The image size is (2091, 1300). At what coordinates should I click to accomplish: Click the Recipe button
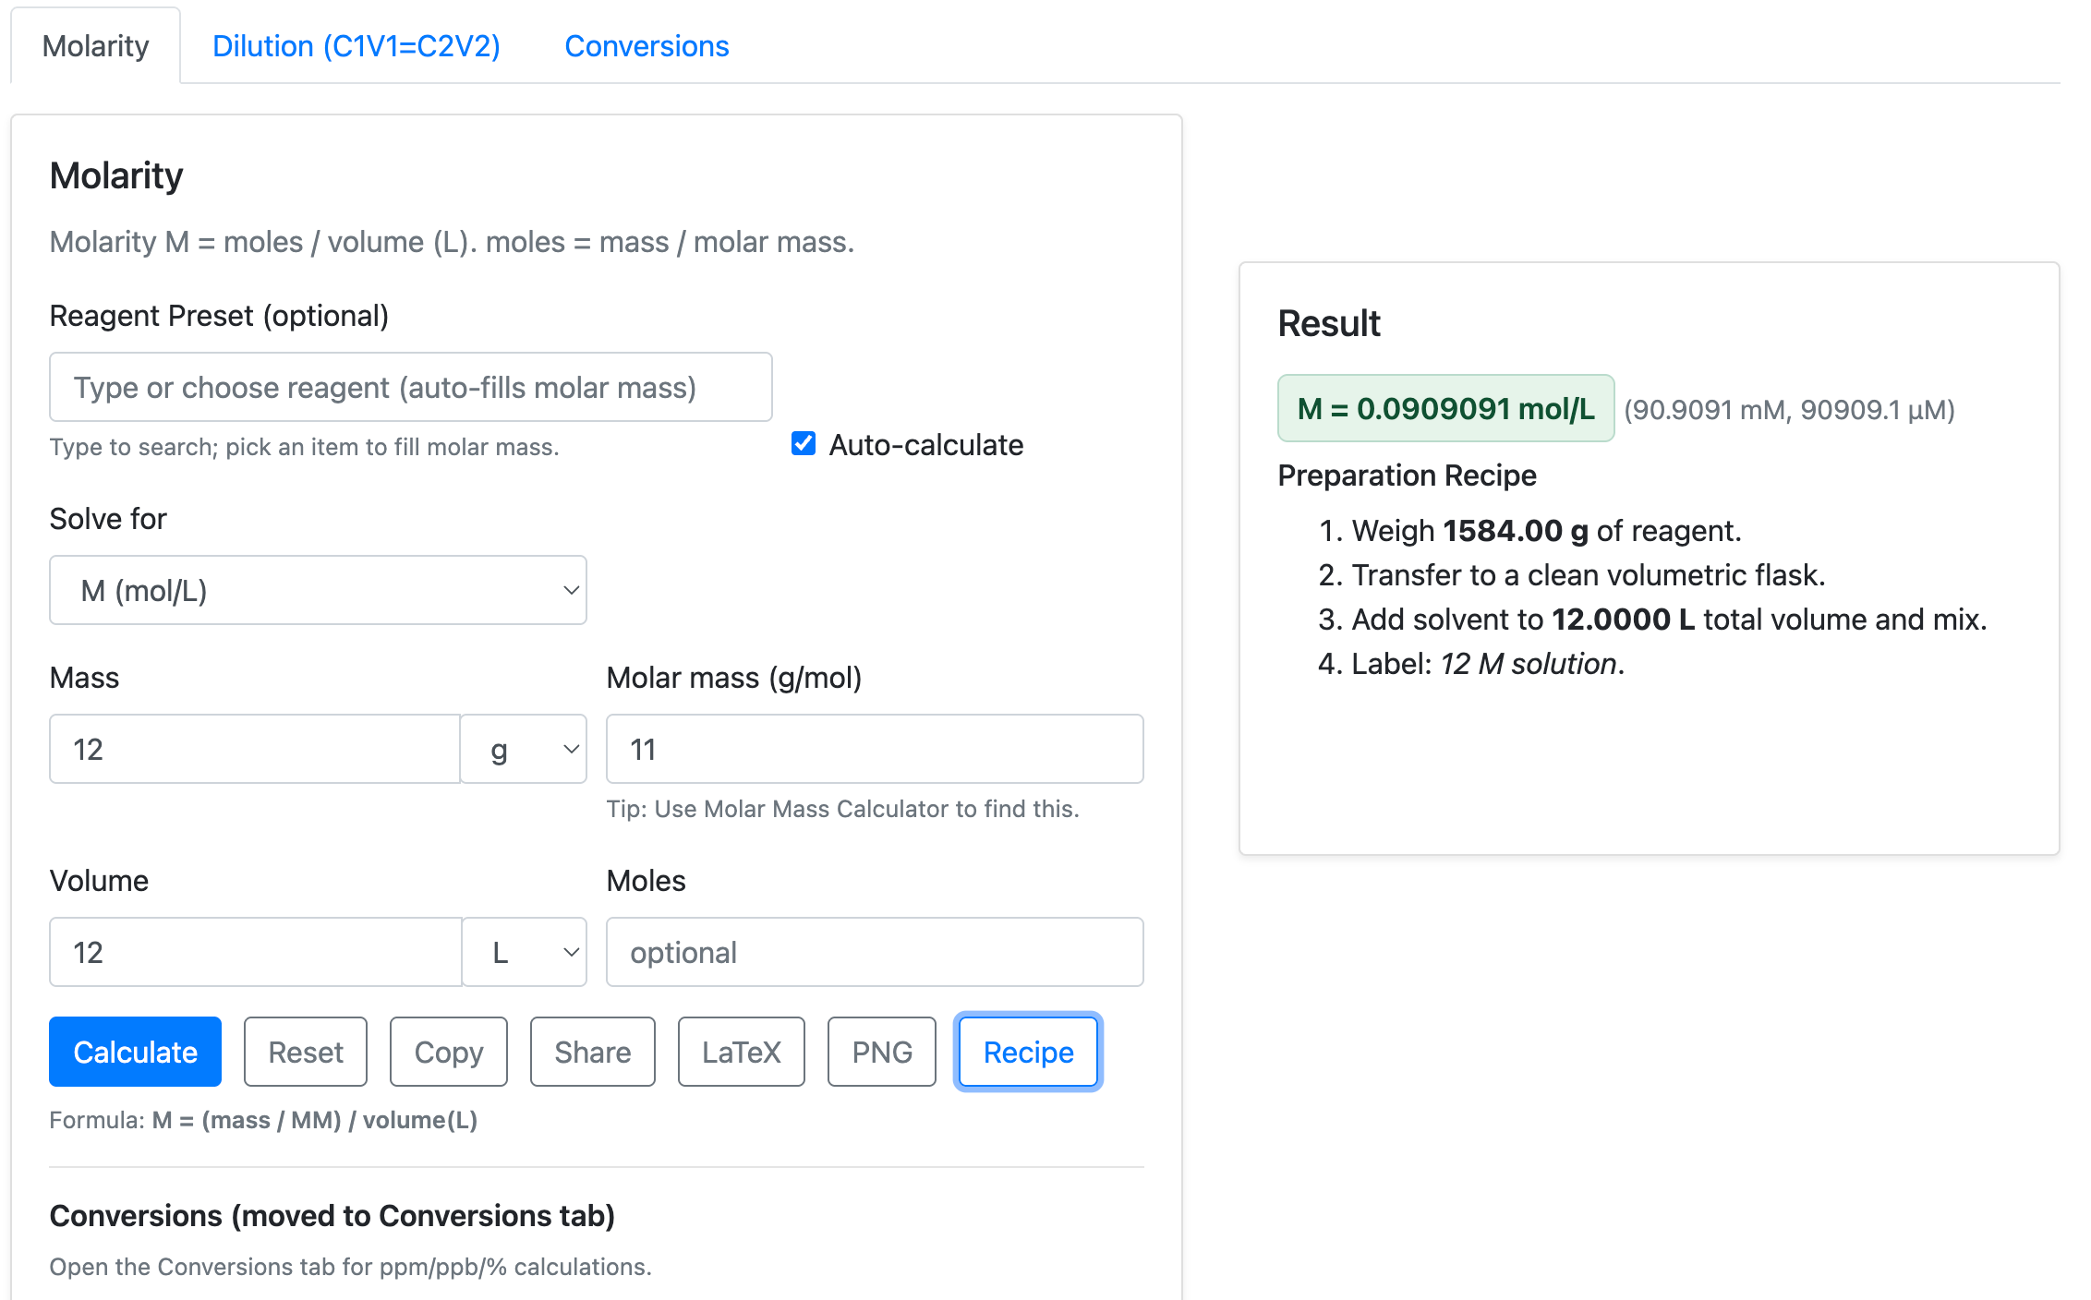point(1028,1052)
